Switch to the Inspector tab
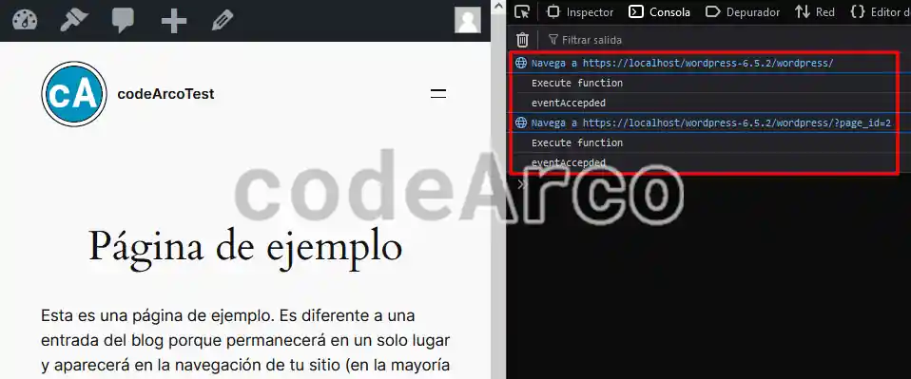The height and width of the screenshot is (379, 911). coord(580,11)
